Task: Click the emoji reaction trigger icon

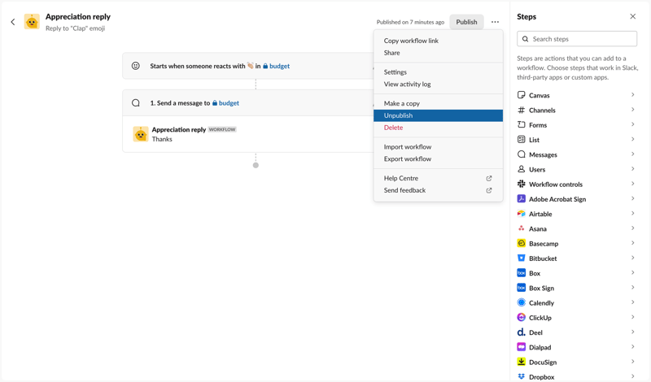Action: 135,66
